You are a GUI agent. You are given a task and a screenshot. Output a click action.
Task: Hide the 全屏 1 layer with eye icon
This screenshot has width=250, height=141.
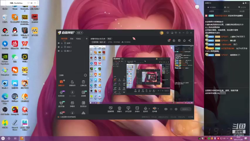coord(59,43)
